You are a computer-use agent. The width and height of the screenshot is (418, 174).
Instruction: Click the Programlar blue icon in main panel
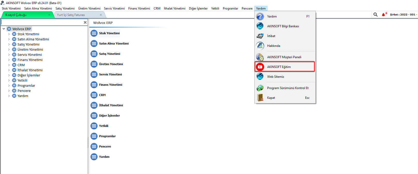[x=94, y=136]
